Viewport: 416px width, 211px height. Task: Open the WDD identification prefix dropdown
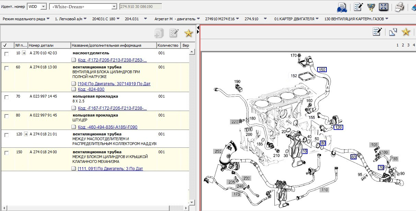[43, 7]
